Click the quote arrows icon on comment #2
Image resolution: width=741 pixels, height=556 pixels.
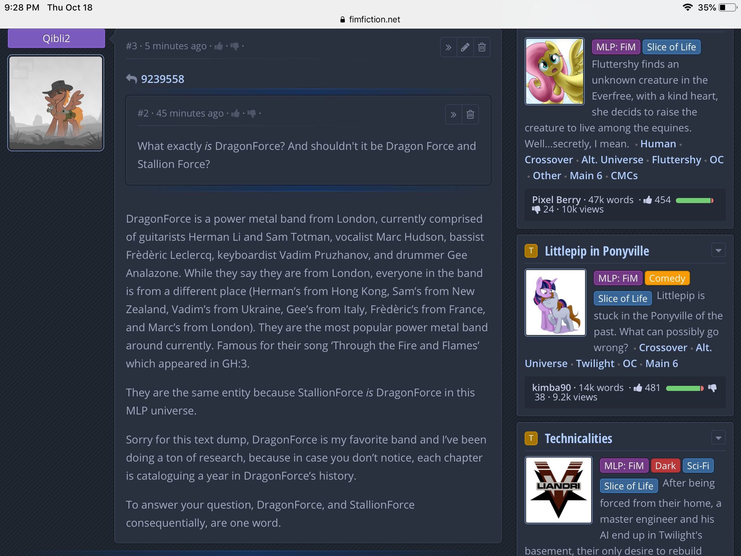pyautogui.click(x=453, y=115)
